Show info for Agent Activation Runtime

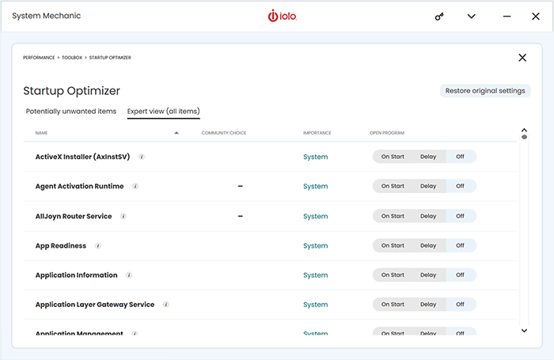point(135,186)
